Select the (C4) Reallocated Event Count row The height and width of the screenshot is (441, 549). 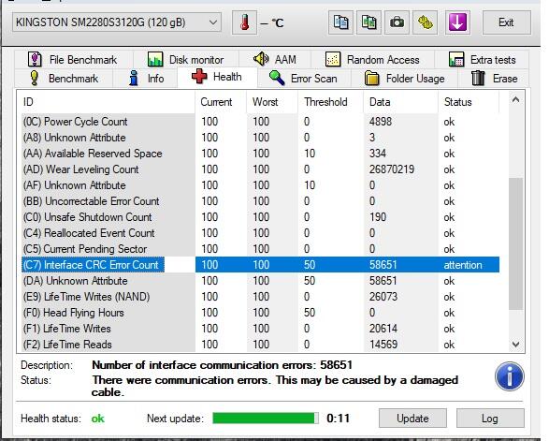(261, 233)
